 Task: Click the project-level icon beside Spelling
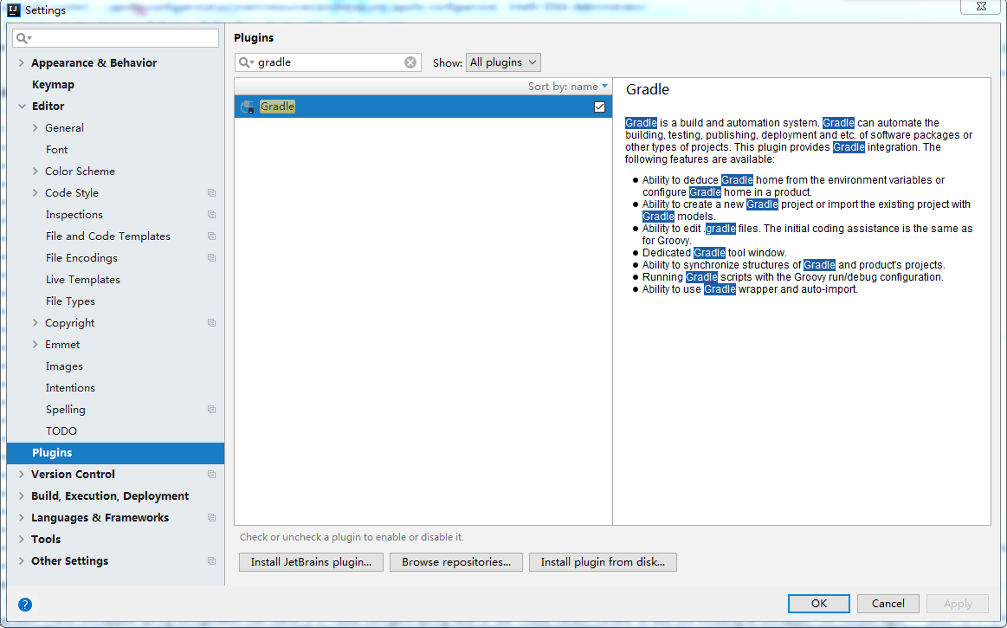[212, 410]
